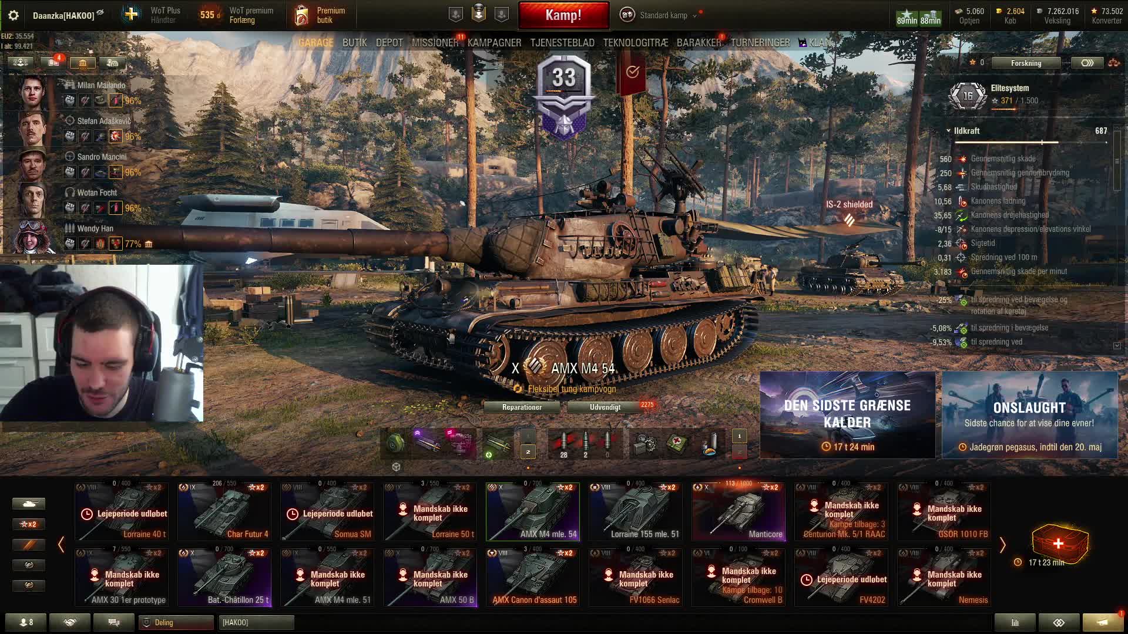Screen dimensions: 1128x634
Task: Start battle with the Kamp! button
Action: (x=563, y=15)
